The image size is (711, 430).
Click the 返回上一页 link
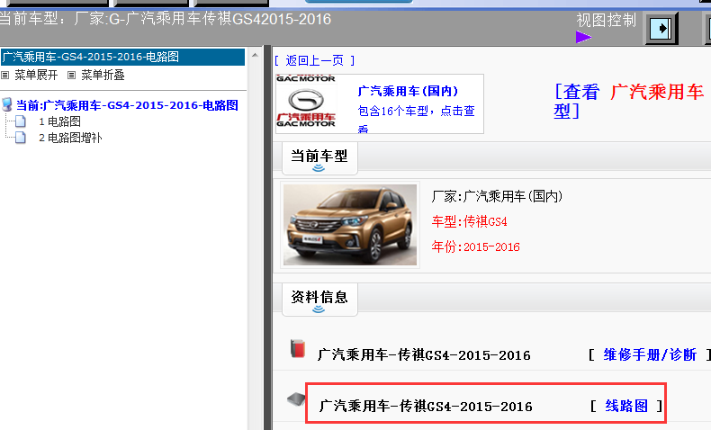315,60
